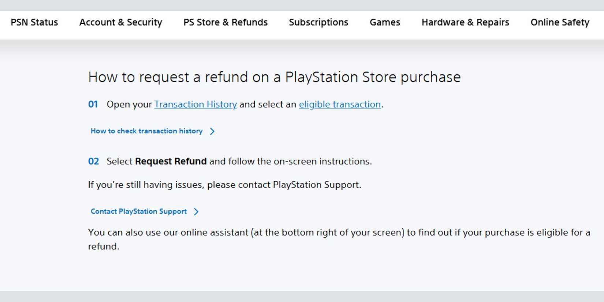
Task: Open the Online Safety section
Action: [560, 22]
